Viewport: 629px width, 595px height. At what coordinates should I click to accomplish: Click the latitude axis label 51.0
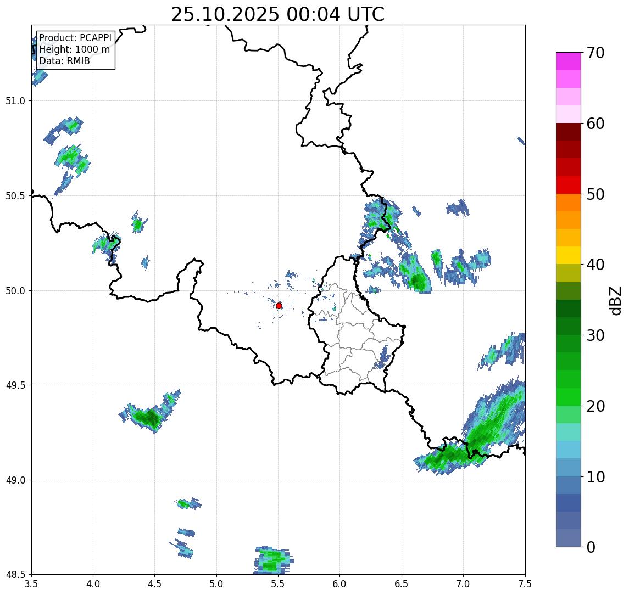pos(15,100)
